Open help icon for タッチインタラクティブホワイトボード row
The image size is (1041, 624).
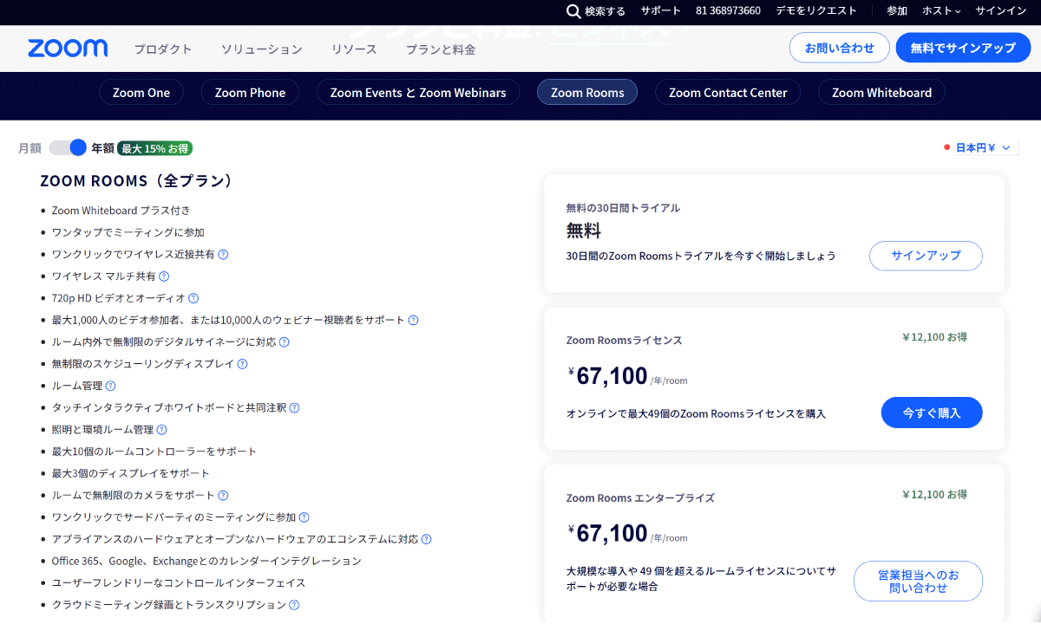tap(294, 407)
